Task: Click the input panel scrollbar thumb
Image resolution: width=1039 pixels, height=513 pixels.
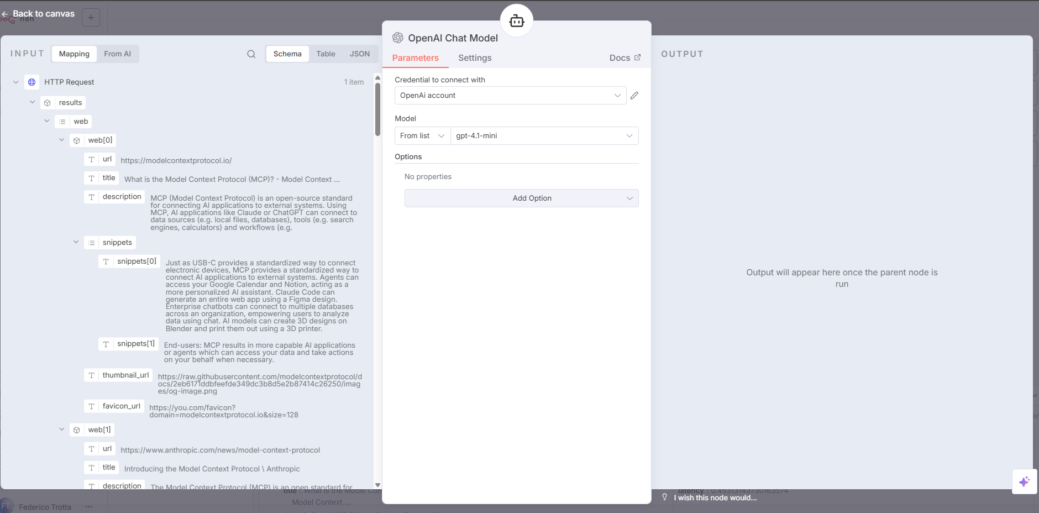Action: click(x=377, y=109)
